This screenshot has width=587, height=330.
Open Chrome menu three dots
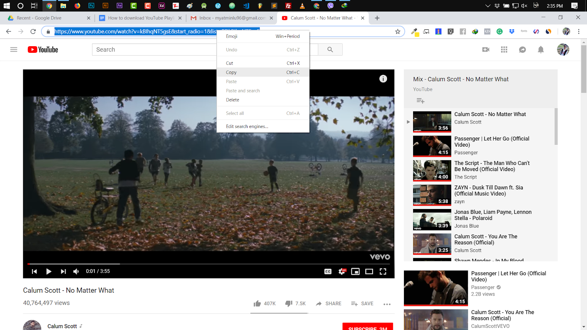point(579,32)
